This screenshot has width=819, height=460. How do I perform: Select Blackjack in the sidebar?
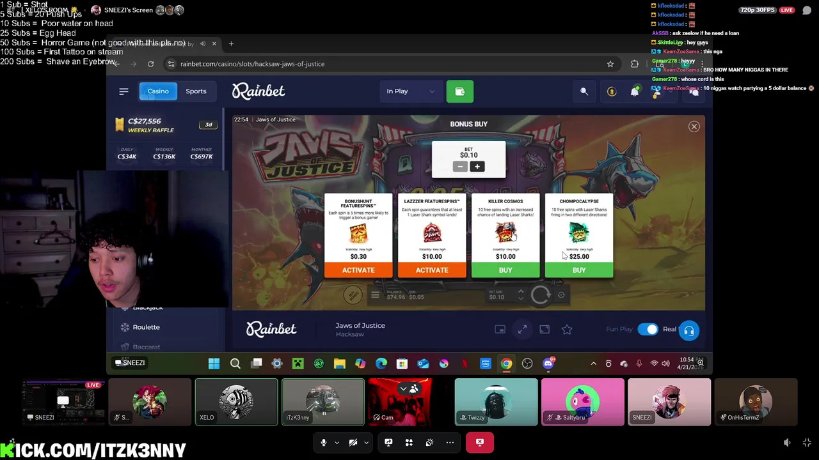pos(148,308)
